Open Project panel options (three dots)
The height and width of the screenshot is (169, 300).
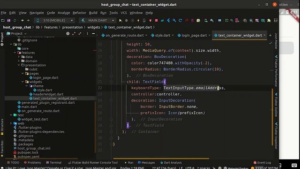tap(88, 33)
